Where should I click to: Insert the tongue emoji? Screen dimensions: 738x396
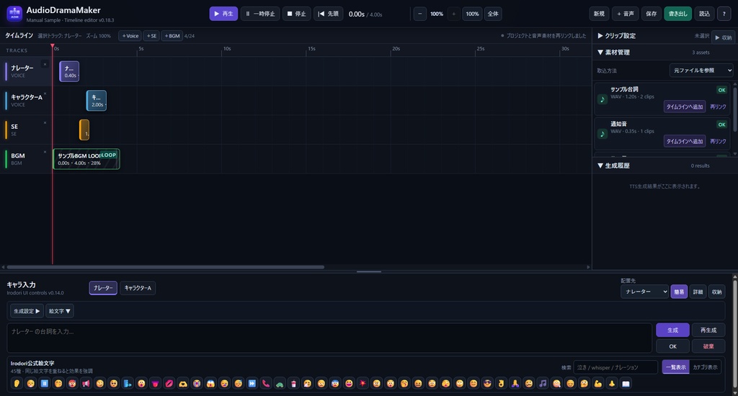click(155, 383)
